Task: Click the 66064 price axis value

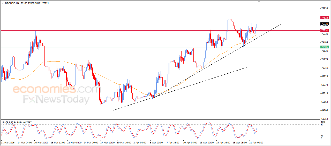Action: point(325,102)
